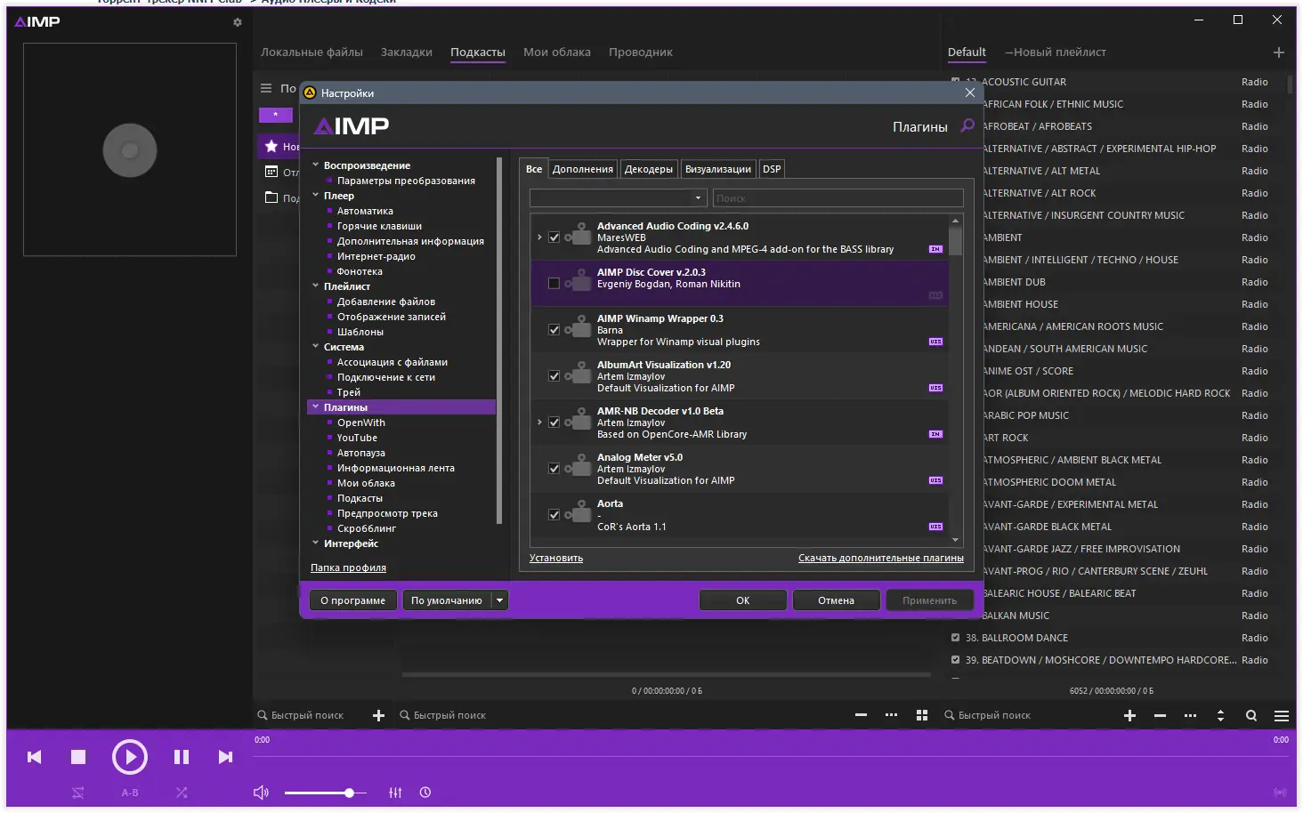
Task: Open the По умолчанию dropdown arrow
Action: tap(500, 600)
